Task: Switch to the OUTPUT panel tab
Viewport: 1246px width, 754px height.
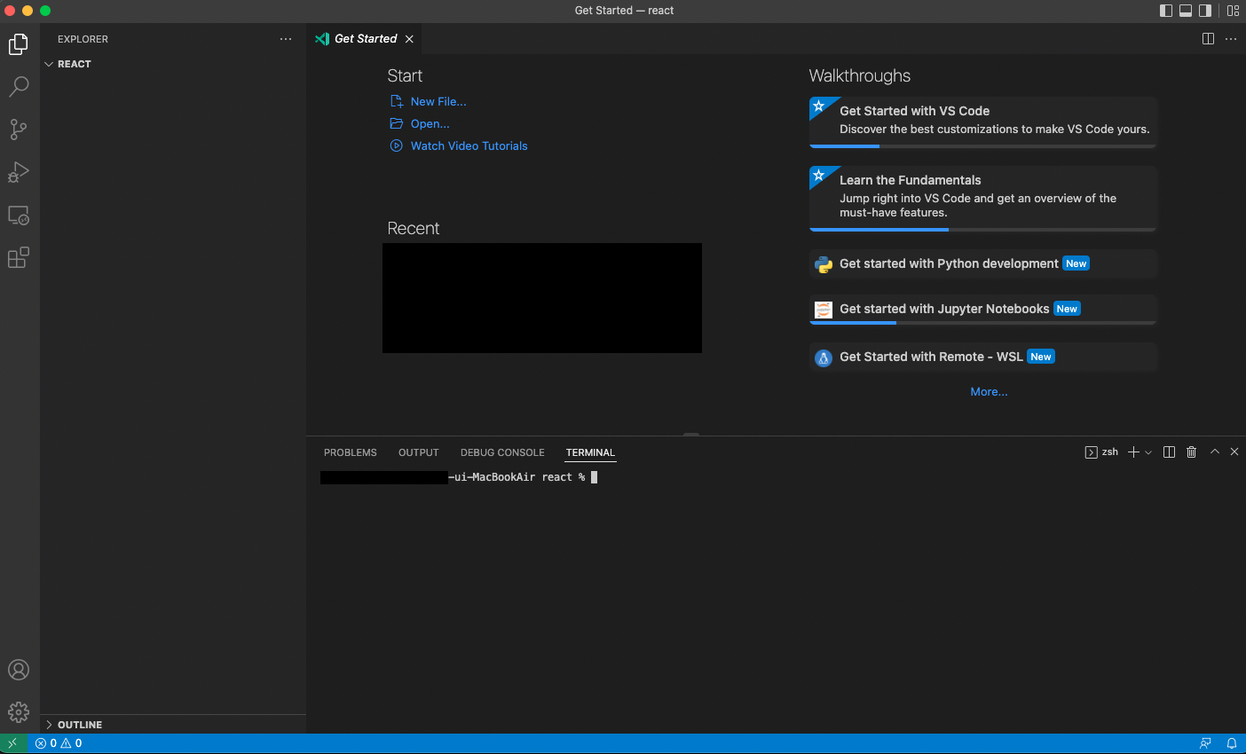Action: (419, 452)
